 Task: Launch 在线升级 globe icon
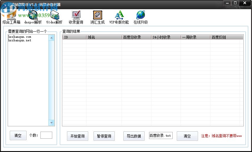point(141,15)
